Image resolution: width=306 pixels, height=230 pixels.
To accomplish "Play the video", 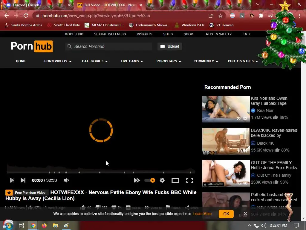I will click(x=12, y=180).
